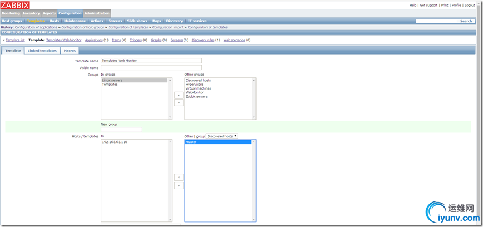The height and width of the screenshot is (227, 483).
Task: Click Other hosts list scroll-up arrow
Action: pyautogui.click(x=254, y=142)
